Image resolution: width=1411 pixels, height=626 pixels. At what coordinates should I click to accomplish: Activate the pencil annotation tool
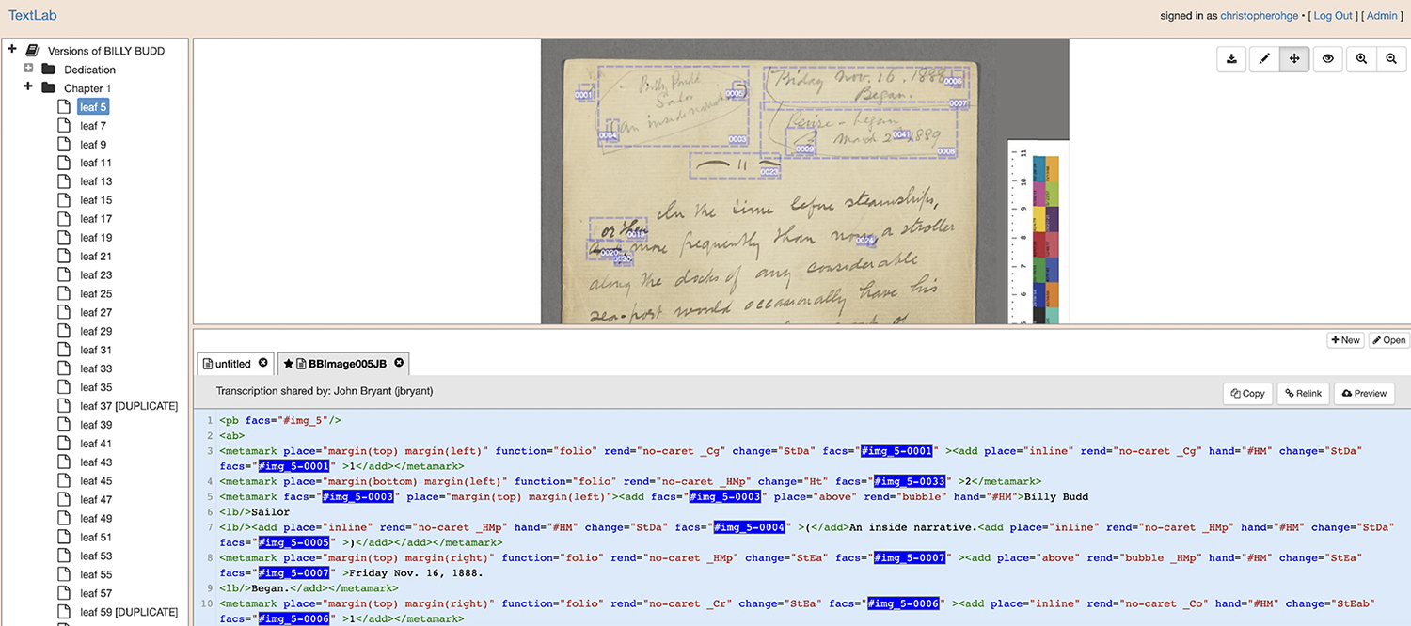click(1264, 58)
